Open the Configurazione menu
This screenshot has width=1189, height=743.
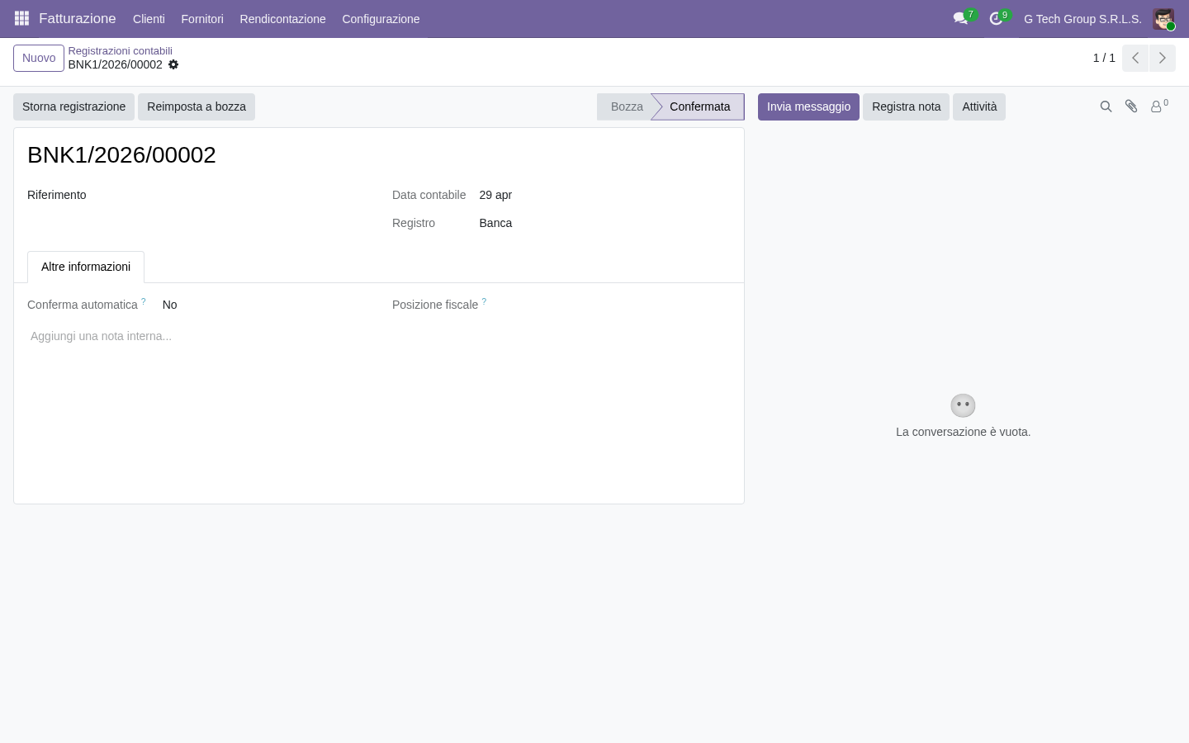[x=381, y=19]
